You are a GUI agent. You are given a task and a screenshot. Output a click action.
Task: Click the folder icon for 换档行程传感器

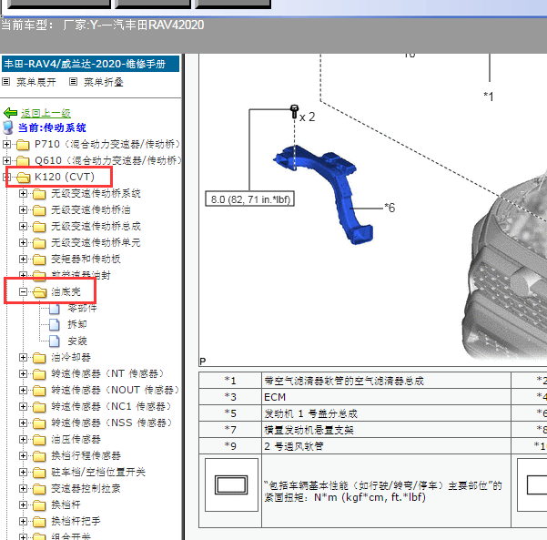tap(39, 456)
